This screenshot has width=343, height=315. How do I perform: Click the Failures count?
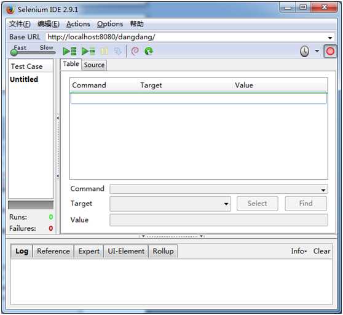[51, 228]
